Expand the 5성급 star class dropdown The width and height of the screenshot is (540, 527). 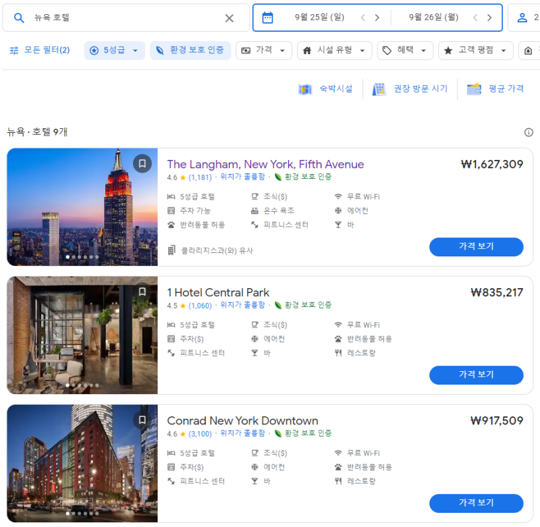114,51
